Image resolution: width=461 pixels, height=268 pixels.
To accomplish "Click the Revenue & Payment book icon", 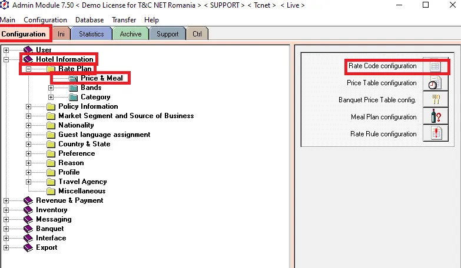I will (x=28, y=200).
